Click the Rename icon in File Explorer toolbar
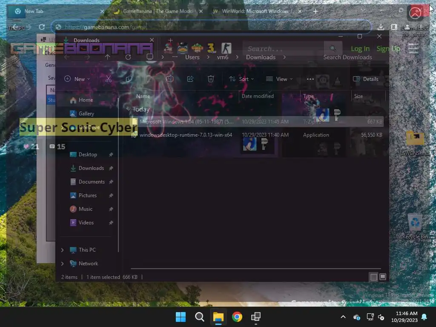The width and height of the screenshot is (436, 327). click(x=169, y=79)
